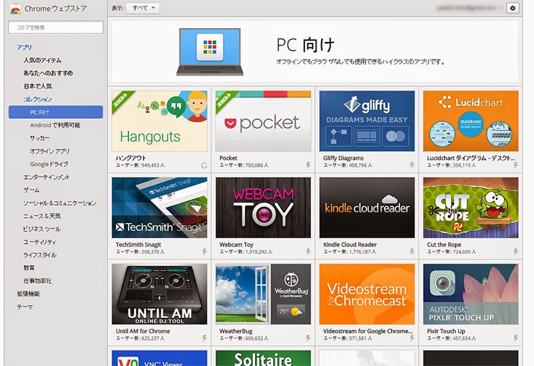Click the lightning icon on WeatherBug card
534x366 pixels.
(x=308, y=339)
